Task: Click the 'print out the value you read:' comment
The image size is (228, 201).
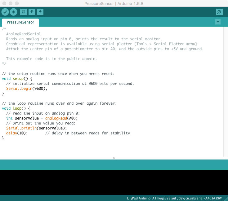Action: point(41,123)
